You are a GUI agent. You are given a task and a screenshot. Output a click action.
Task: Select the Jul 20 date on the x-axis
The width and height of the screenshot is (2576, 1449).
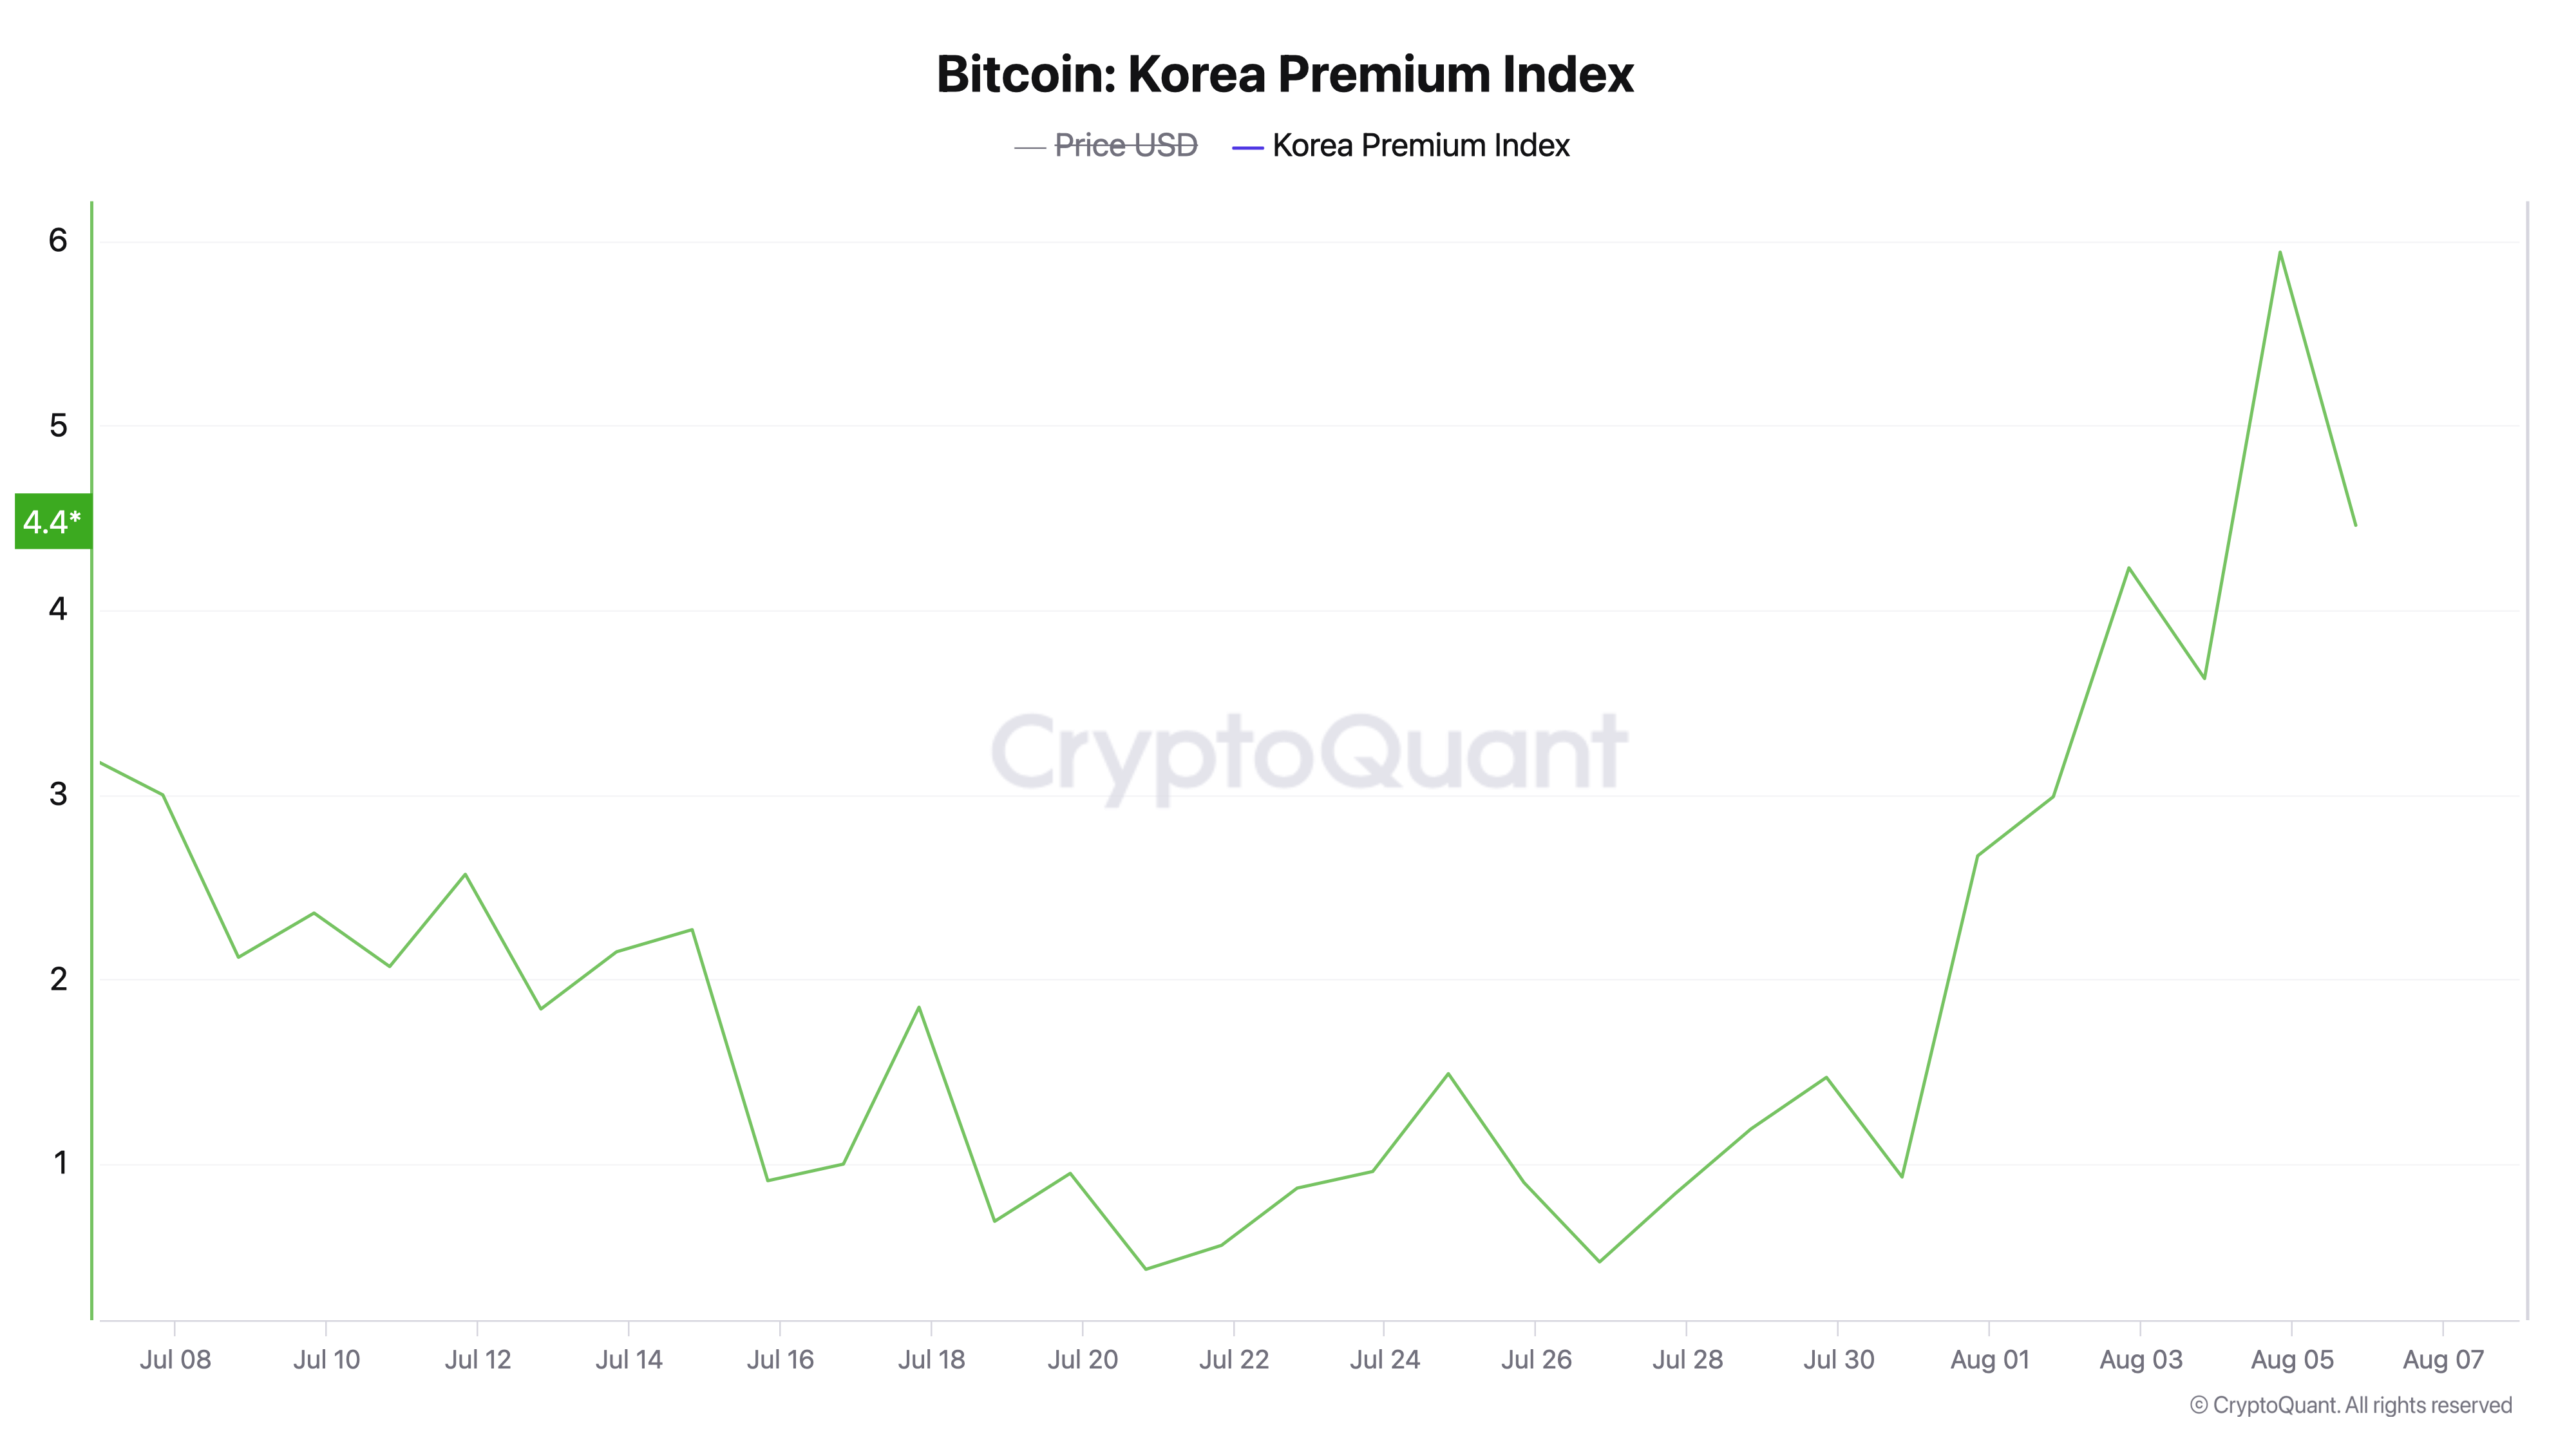pos(1082,1359)
